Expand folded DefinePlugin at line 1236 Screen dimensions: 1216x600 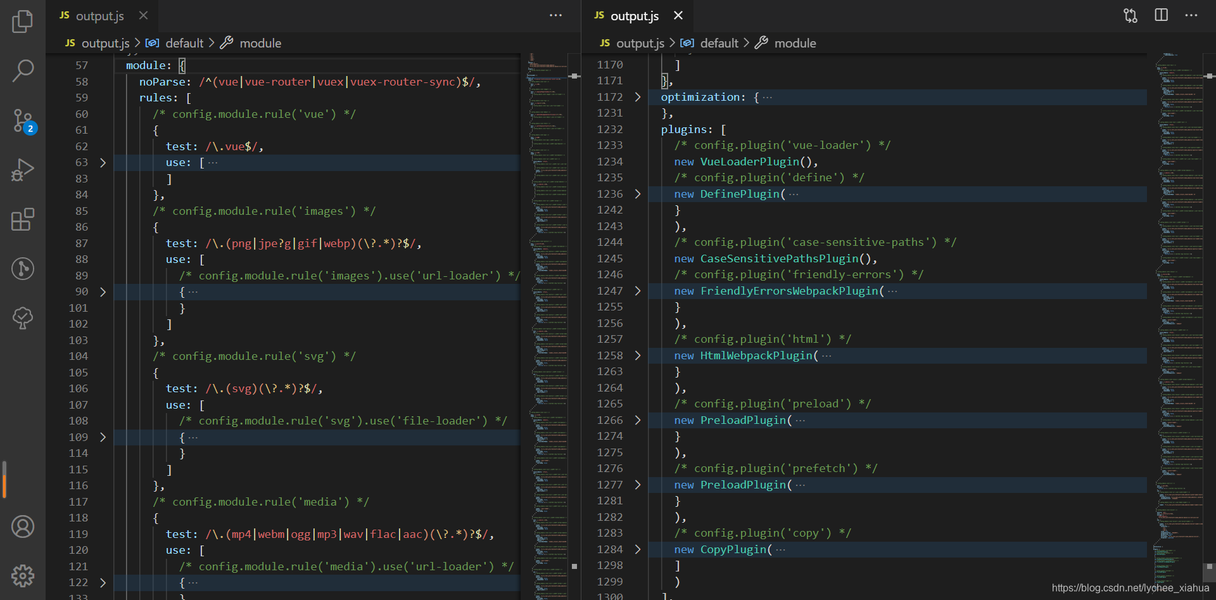point(638,194)
